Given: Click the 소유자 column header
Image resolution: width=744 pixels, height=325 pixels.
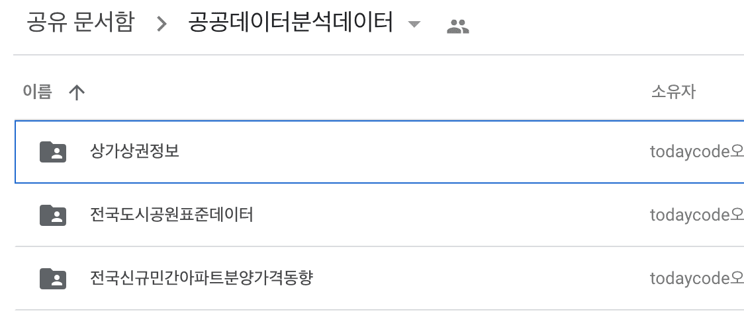Looking at the screenshot, I should tap(673, 92).
